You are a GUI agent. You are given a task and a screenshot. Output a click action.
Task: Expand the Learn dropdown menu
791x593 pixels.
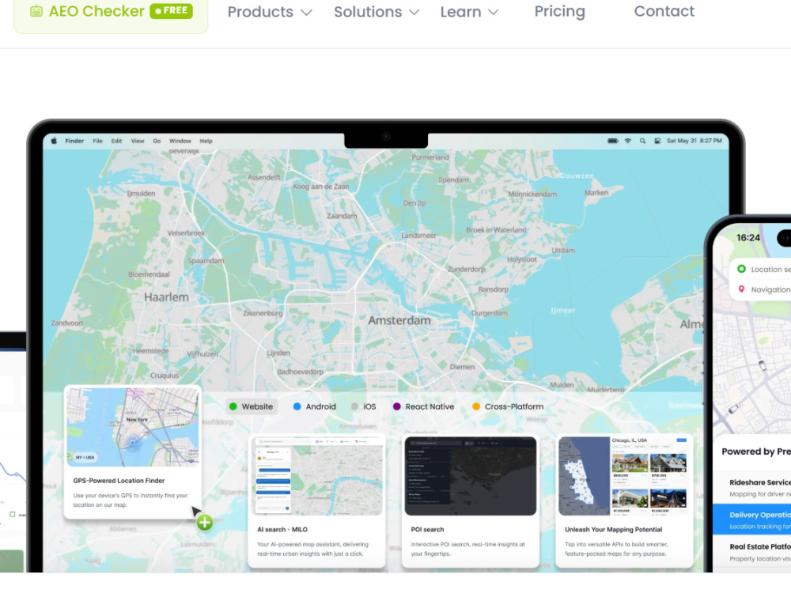pos(469,12)
